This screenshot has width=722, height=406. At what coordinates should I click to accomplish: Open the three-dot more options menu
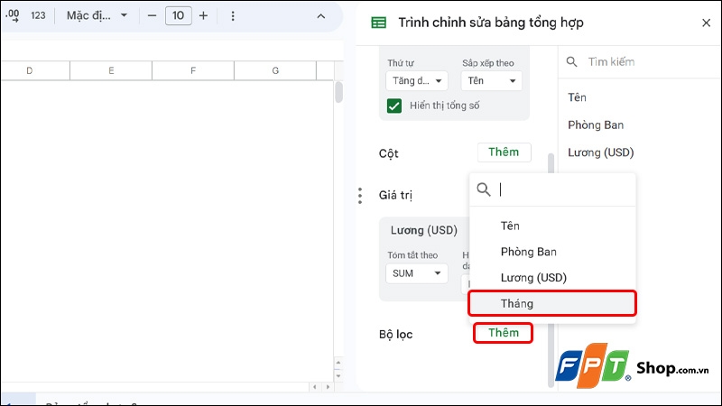click(x=233, y=15)
